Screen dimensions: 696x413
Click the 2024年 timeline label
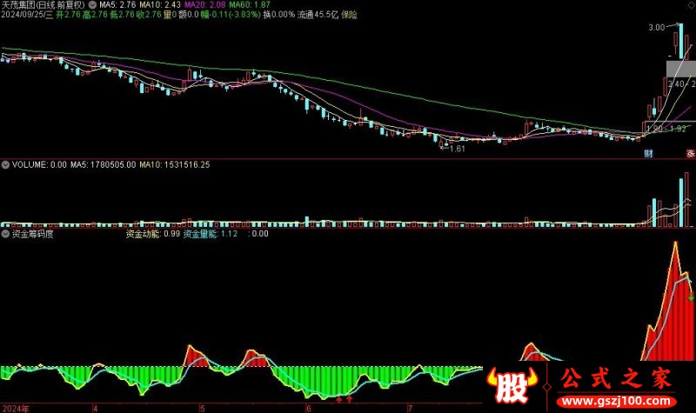click(16, 407)
